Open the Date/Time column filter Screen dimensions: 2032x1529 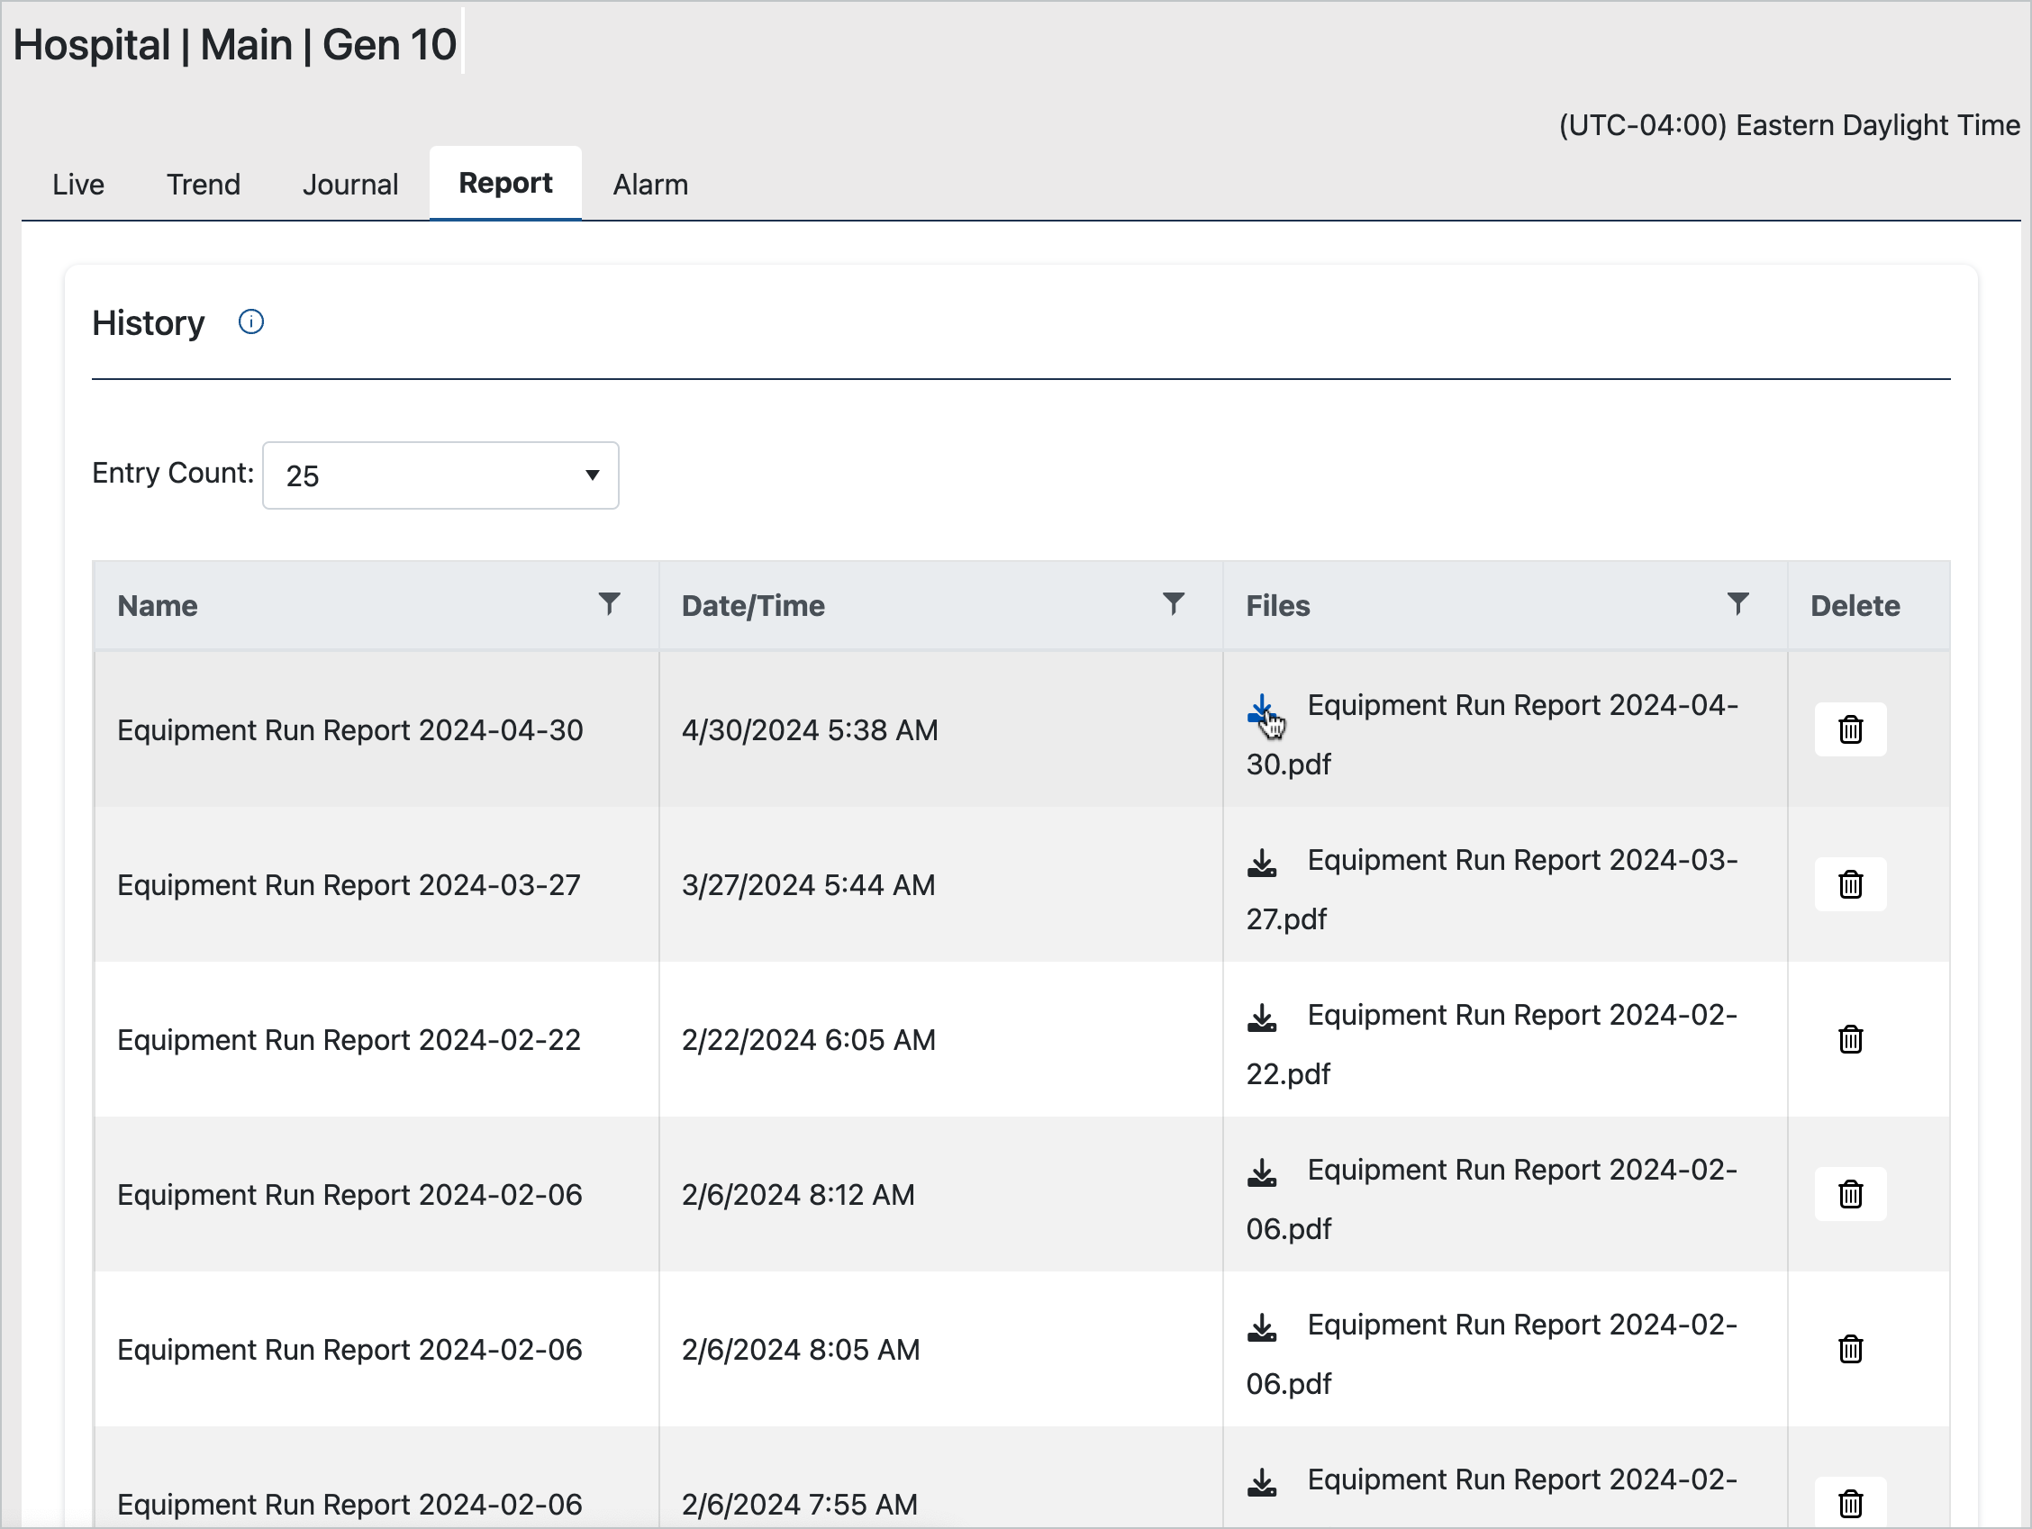coord(1173,603)
